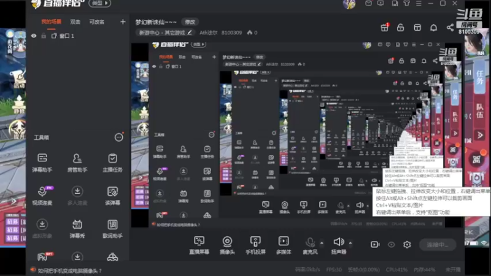This screenshot has width=491, height=276.
Task: Expand the microphone options arrow
Action: click(322, 243)
